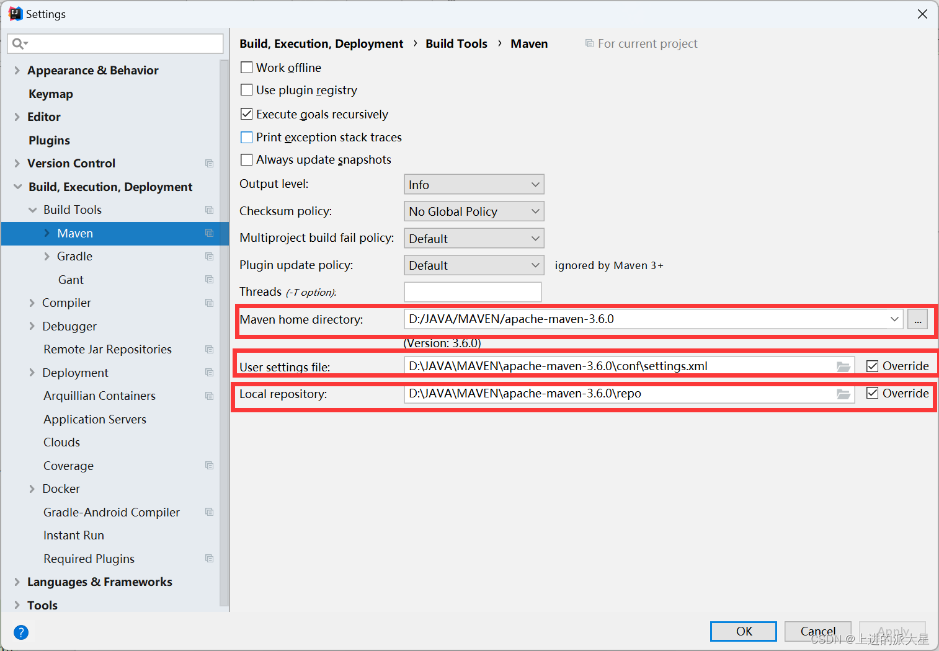
Task: Click the settings search field
Action: point(115,43)
